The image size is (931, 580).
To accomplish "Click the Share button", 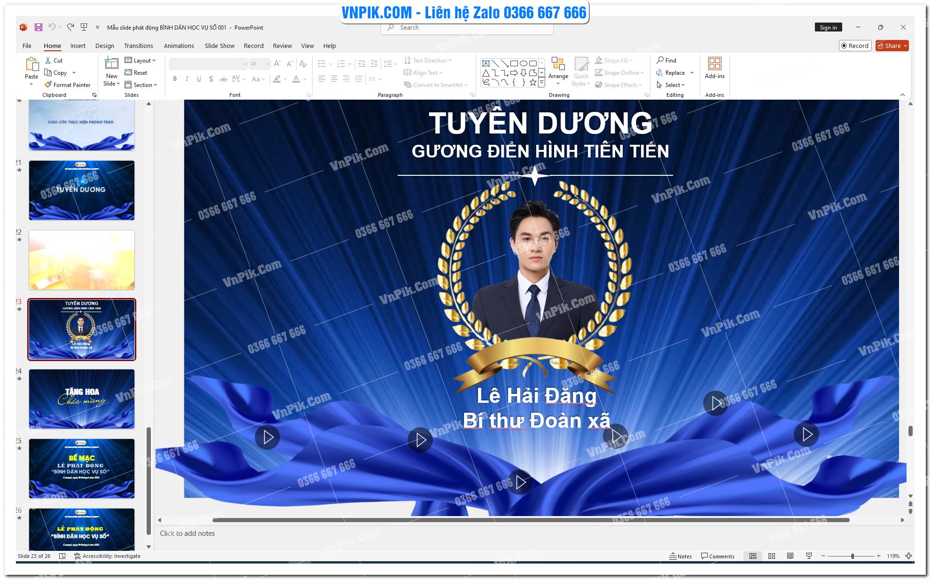I will (892, 46).
